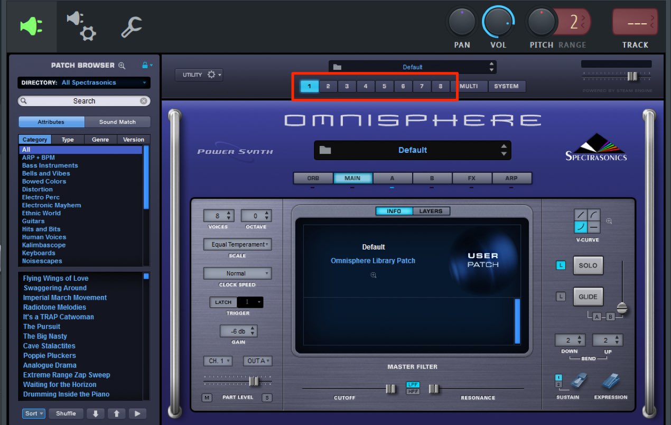Click the expression pedal icon
The image size is (671, 425).
point(610,382)
